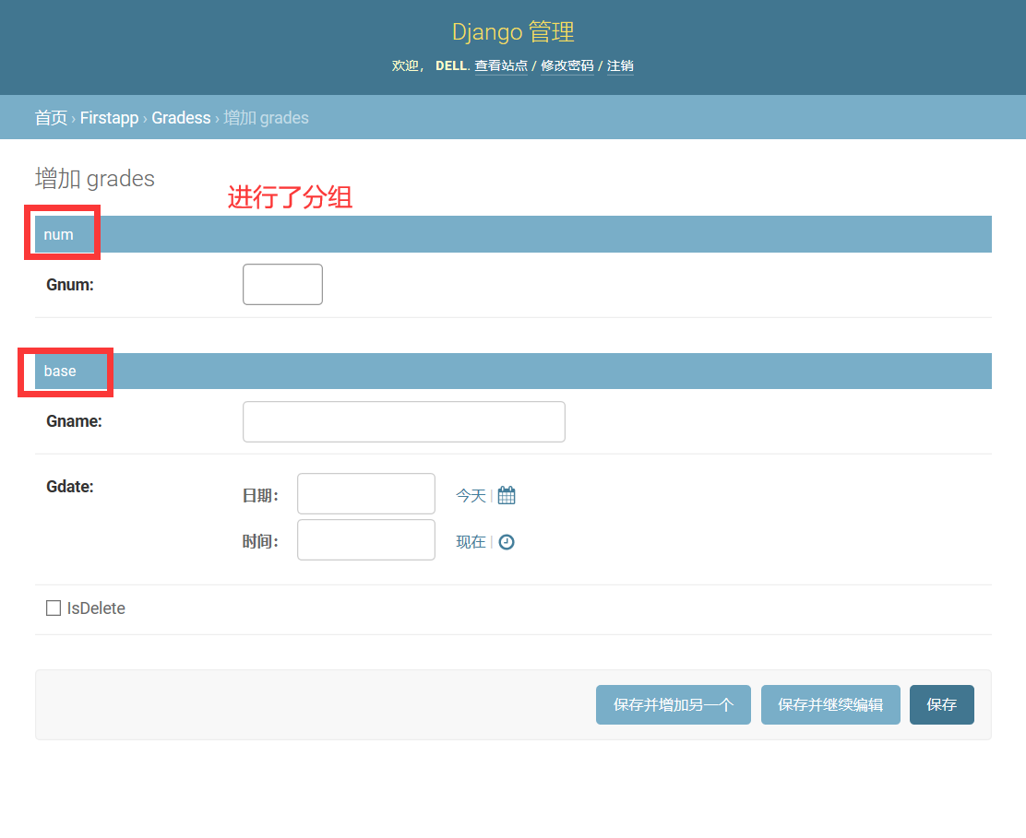Viewport: 1026px width, 838px height.
Task: Click the Django 管理 site title
Action: 513,31
